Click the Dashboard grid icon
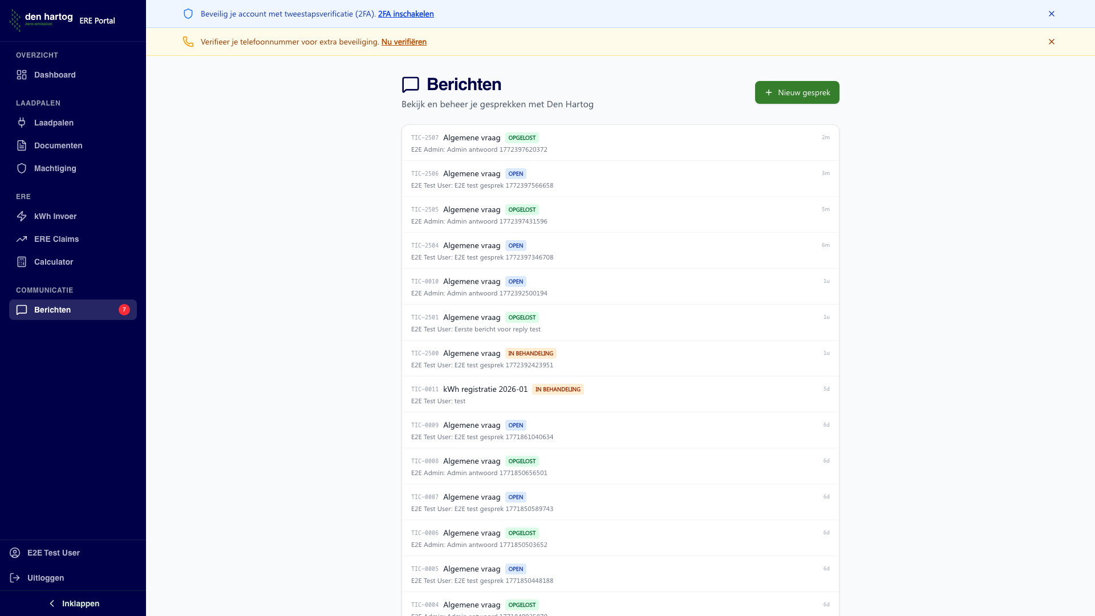1095x616 pixels. click(22, 75)
